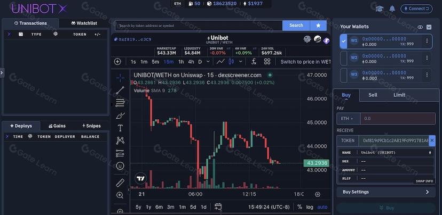Select the forecast position tool
The image size is (442, 215).
(120, 153)
